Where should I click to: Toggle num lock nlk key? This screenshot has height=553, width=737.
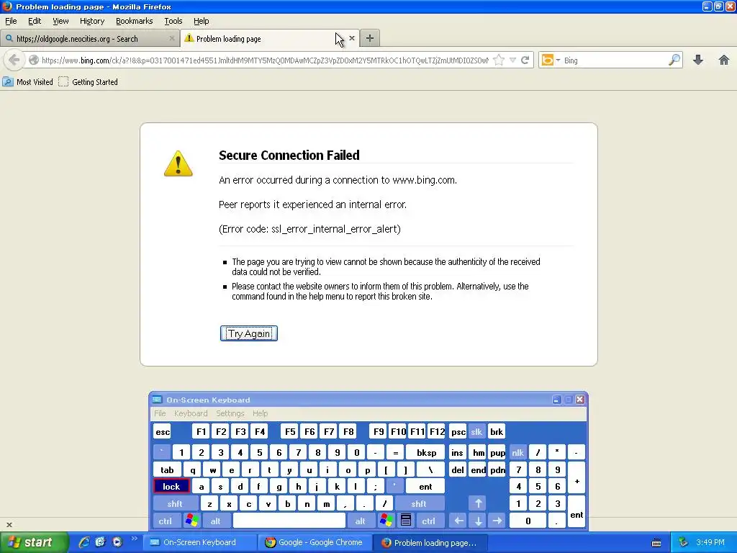click(x=517, y=452)
